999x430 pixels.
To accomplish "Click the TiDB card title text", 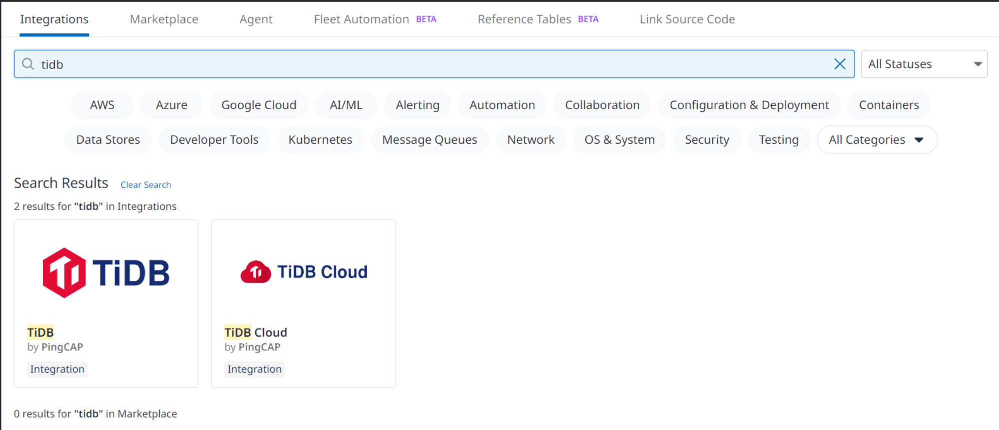I will tap(40, 332).
